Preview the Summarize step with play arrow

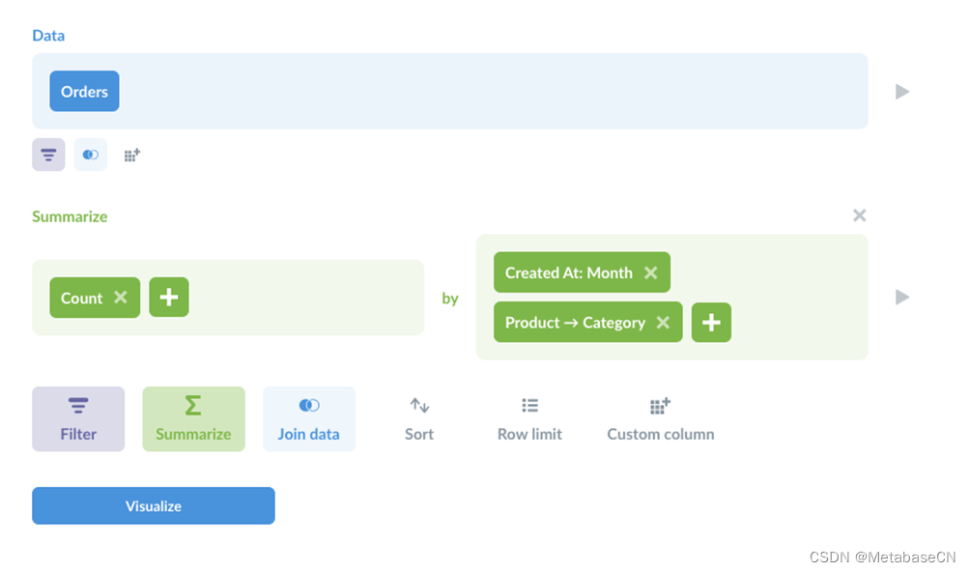(x=902, y=297)
